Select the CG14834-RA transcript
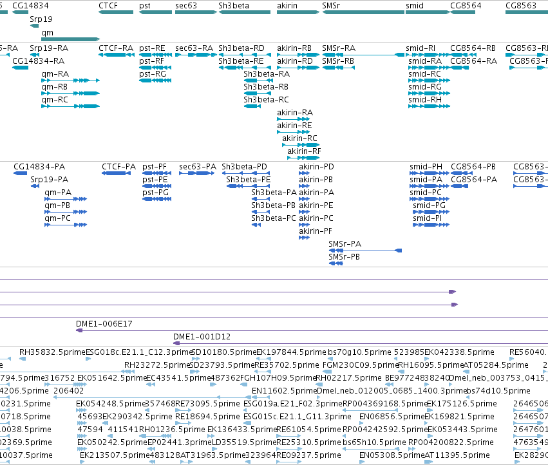Viewport: 548px width, 465px height. 20,68
